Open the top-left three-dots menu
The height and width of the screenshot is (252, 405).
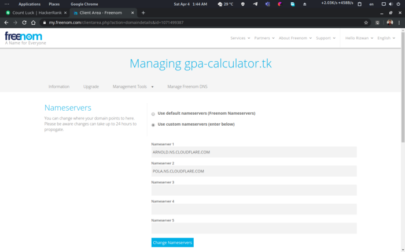7,4
